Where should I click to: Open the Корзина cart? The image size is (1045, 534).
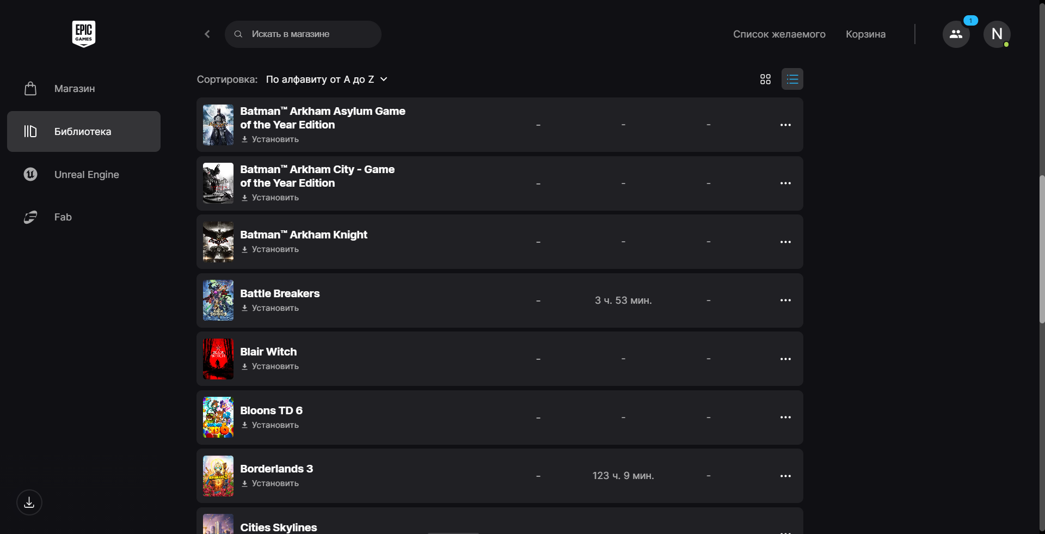coord(865,34)
